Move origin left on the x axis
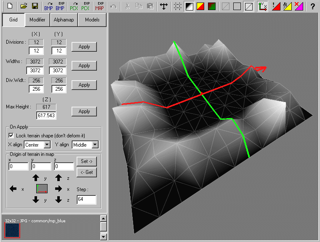This screenshot has width=320, height=242. click(x=13, y=189)
